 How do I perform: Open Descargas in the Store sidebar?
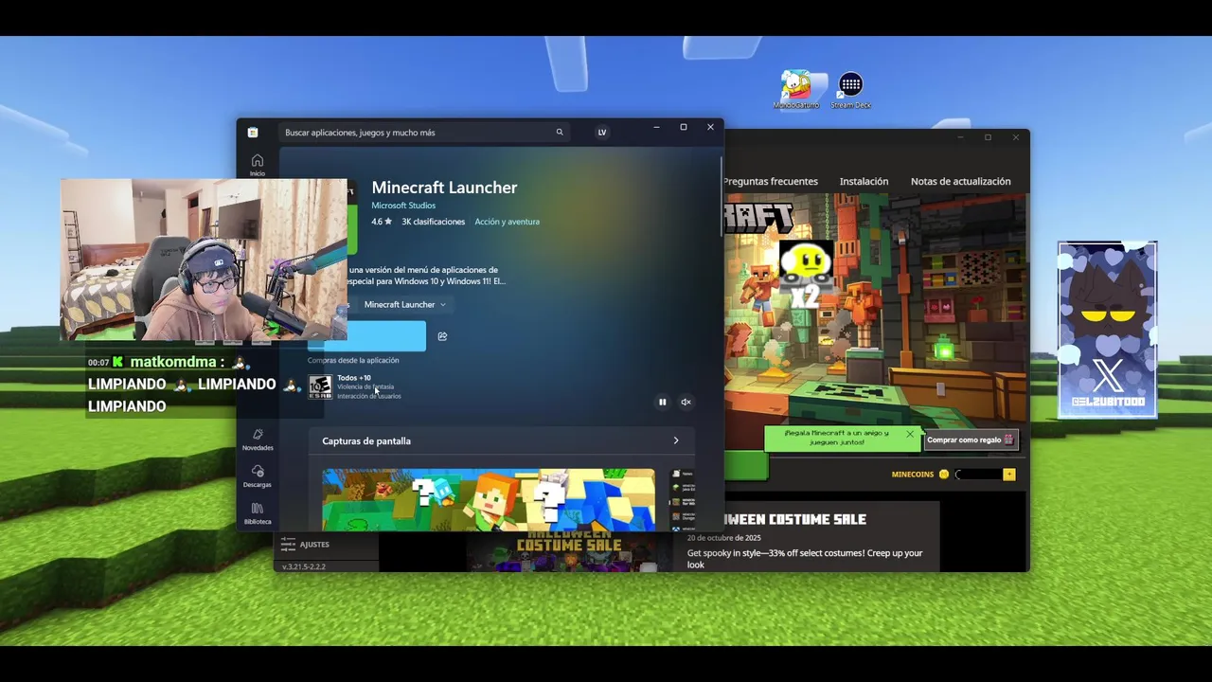pyautogui.click(x=258, y=476)
